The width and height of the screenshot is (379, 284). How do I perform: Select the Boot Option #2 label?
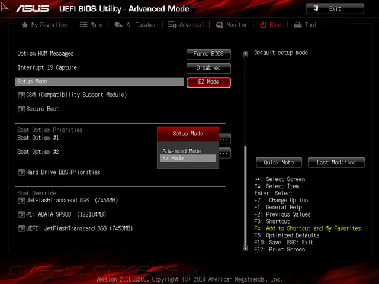point(38,152)
